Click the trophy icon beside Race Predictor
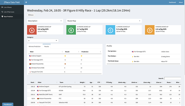Image resolution: width=185 pixels, height=106 pixels. point(2,17)
